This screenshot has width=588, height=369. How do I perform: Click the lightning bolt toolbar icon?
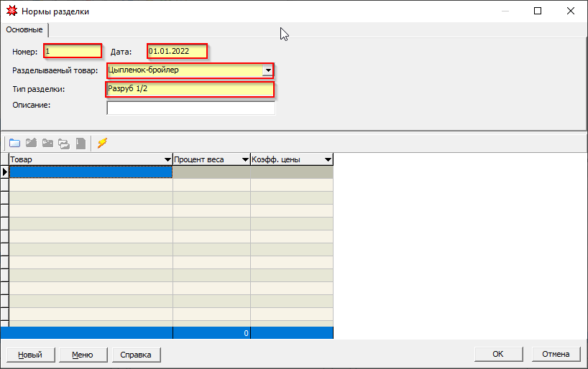tap(102, 143)
